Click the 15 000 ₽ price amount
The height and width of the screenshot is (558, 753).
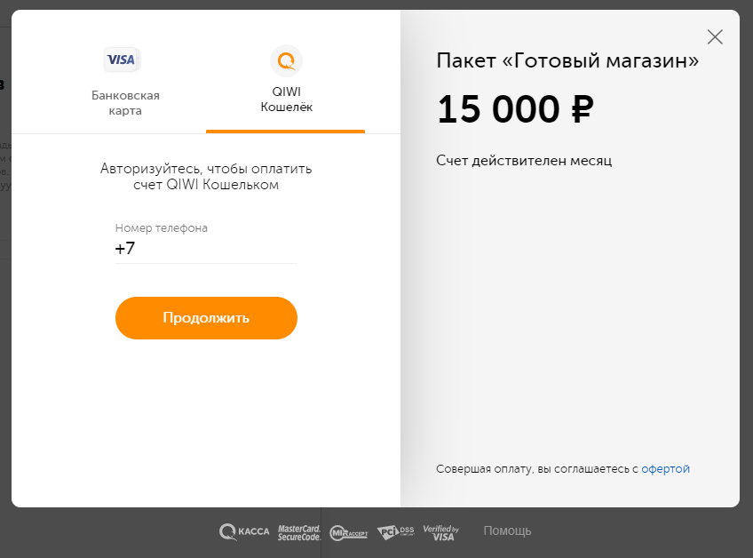click(x=514, y=110)
